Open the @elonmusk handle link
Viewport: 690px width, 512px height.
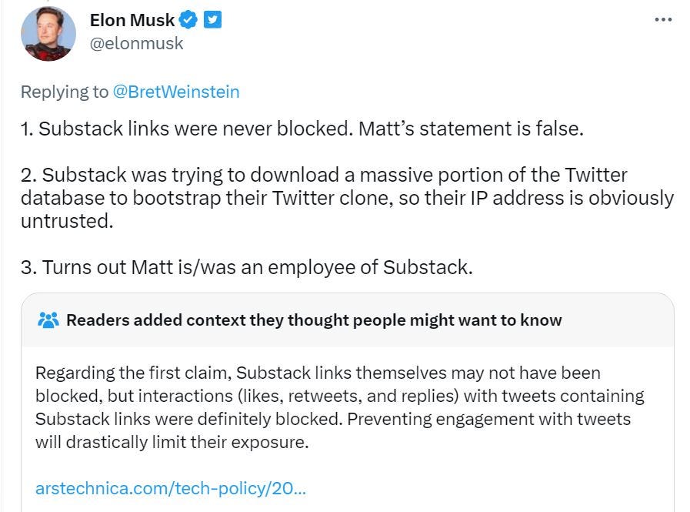click(136, 43)
